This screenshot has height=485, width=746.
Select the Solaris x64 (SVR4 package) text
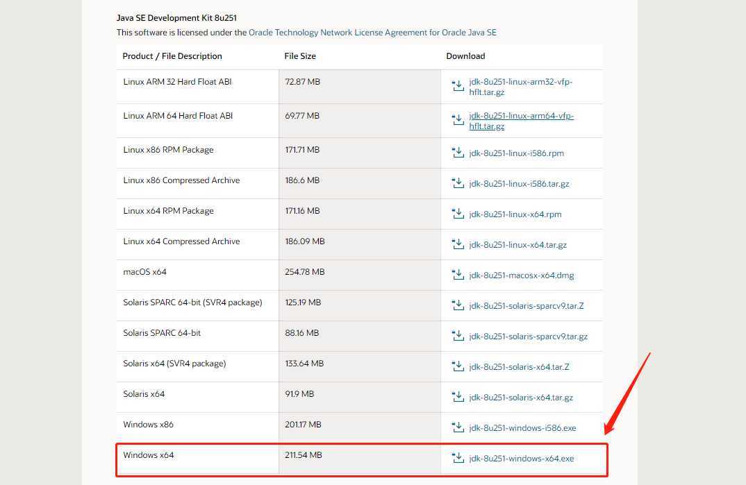[x=174, y=364]
